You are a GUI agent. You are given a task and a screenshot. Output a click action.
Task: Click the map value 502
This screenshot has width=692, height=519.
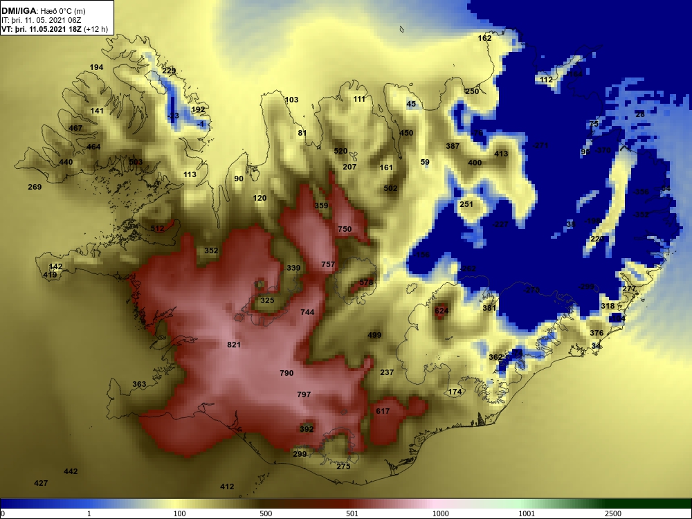pos(390,188)
